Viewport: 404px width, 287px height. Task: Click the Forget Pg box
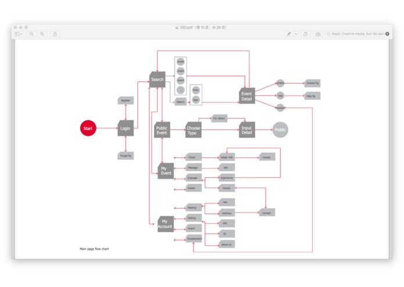tap(126, 156)
